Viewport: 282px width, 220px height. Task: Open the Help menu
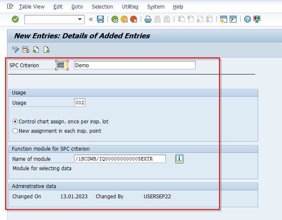[178, 7]
